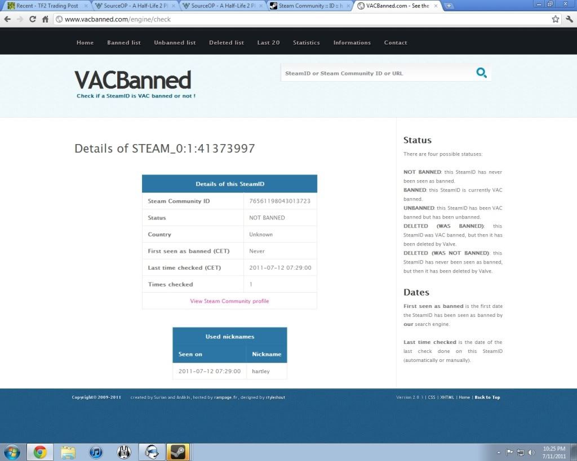The width and height of the screenshot is (577, 461).
Task: Click the browser address bar
Action: pyautogui.click(x=302, y=19)
